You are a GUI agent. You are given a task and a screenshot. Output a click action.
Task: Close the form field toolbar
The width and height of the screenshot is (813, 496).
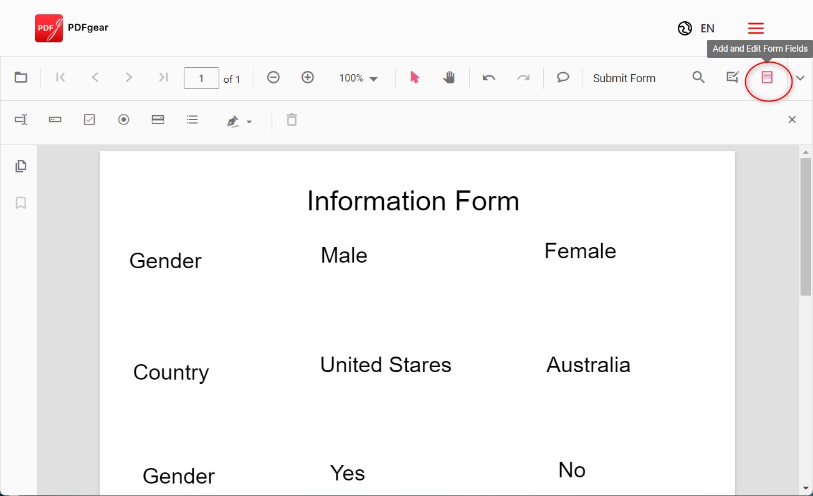[792, 119]
